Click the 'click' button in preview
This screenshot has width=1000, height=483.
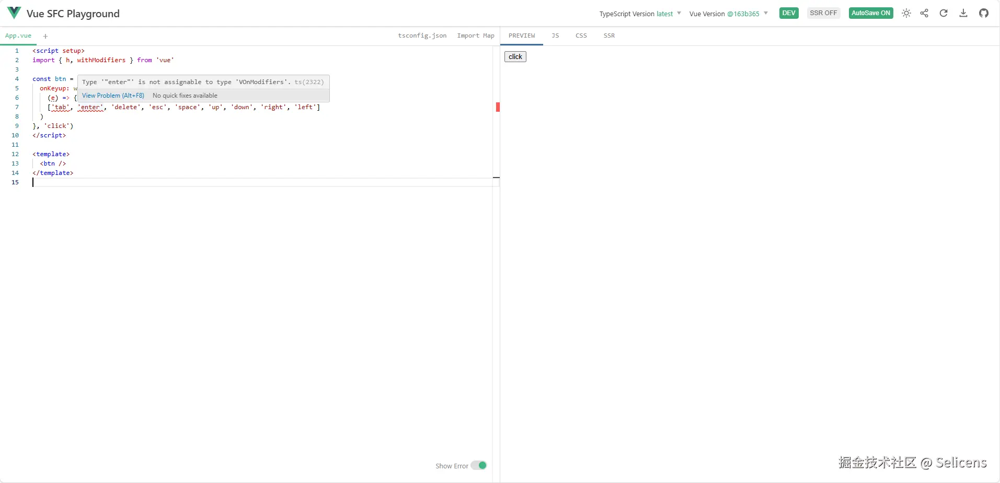[x=515, y=56]
